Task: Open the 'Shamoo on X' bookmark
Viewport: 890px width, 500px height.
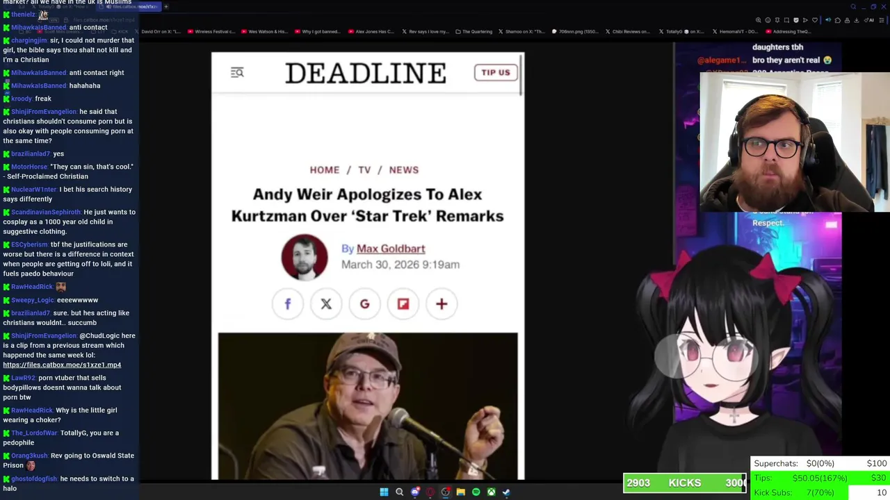Action: tap(521, 31)
